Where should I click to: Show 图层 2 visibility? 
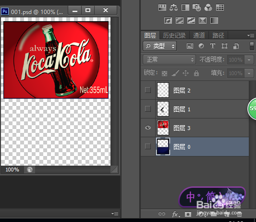pyautogui.click(x=148, y=90)
